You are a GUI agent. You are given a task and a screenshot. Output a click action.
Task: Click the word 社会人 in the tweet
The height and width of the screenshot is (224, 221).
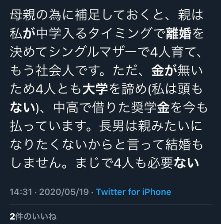(x=55, y=70)
